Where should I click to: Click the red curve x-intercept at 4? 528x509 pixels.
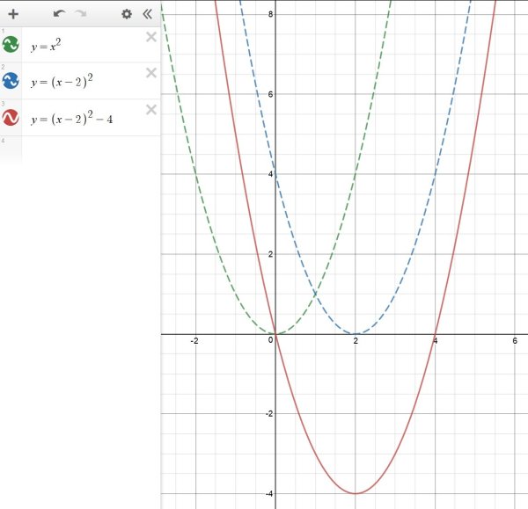pyautogui.click(x=435, y=334)
